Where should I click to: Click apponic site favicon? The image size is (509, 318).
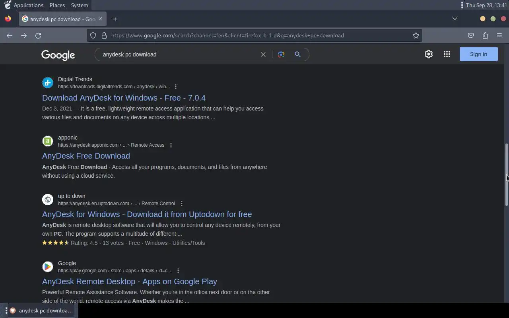[x=48, y=141]
